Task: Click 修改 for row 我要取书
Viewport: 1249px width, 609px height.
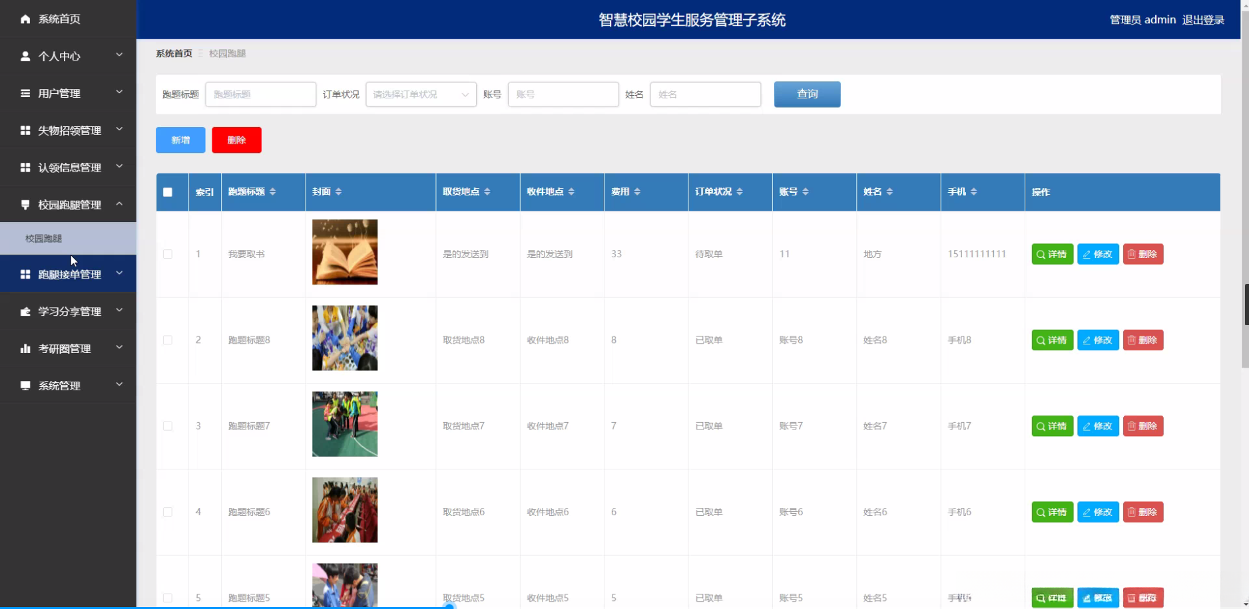Action: pos(1098,254)
